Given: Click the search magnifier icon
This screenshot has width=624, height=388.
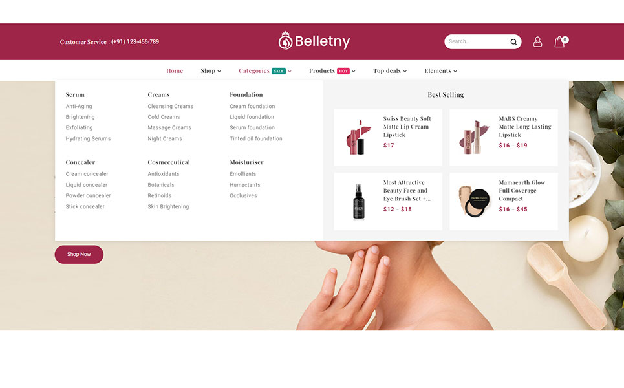Looking at the screenshot, I should click(513, 42).
